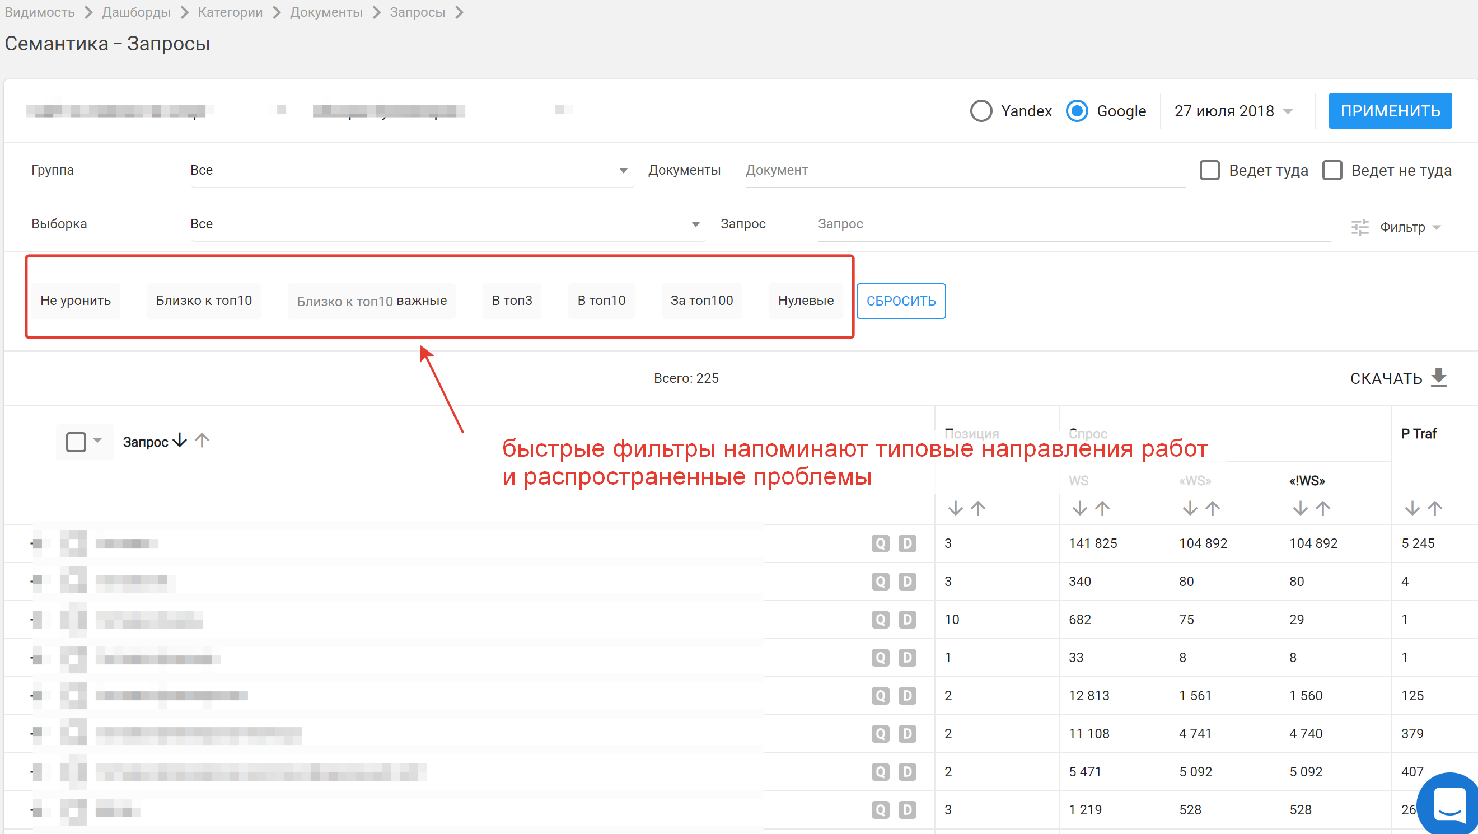
Task: Expand the Фильтр dropdown
Action: (1401, 227)
